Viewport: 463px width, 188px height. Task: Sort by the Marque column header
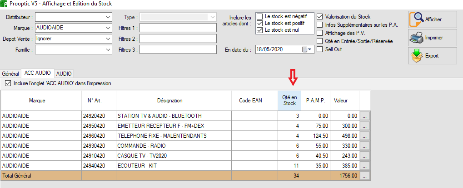pos(41,101)
